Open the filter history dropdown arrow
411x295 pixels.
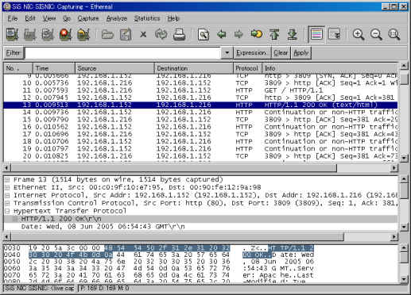tap(227, 53)
